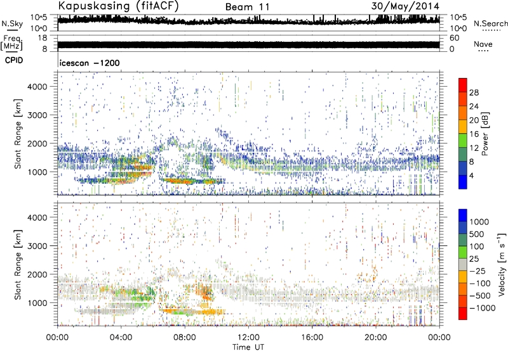Click the blue swatch in Power colorbar
Viewport: 508px width, 351px height.
coord(463,182)
